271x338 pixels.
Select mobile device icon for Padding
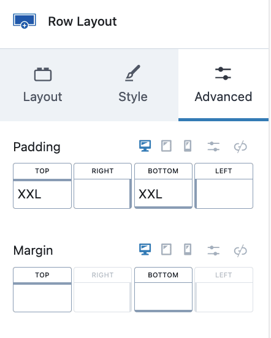(188, 146)
